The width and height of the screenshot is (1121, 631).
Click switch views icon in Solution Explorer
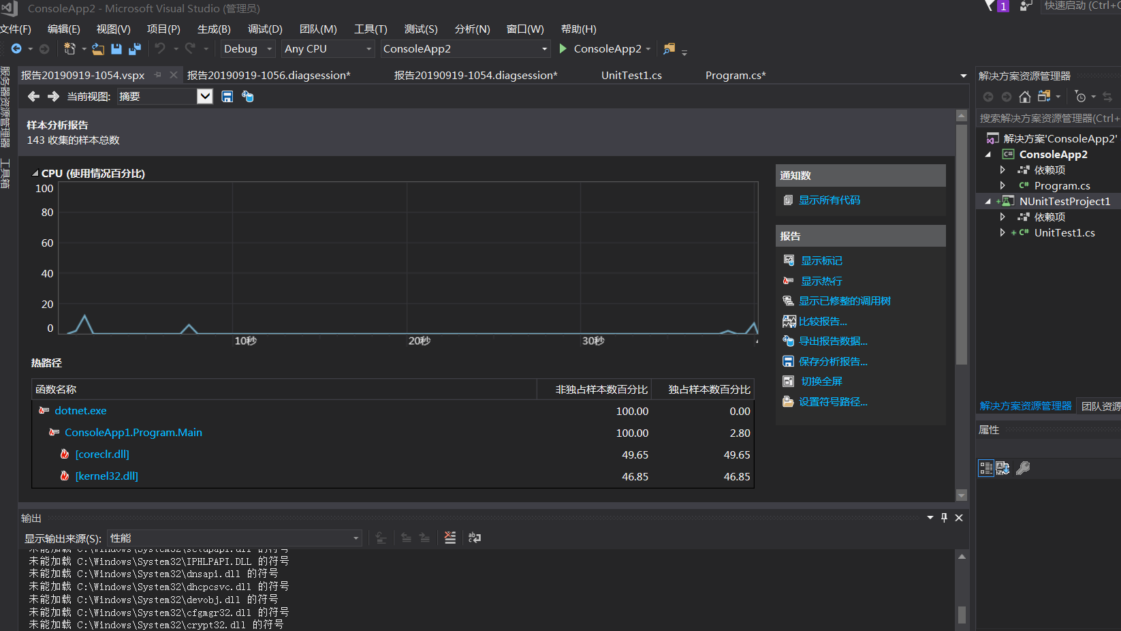1044,97
